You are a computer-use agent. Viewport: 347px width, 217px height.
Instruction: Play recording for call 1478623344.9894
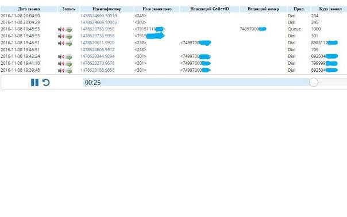(x=61, y=57)
